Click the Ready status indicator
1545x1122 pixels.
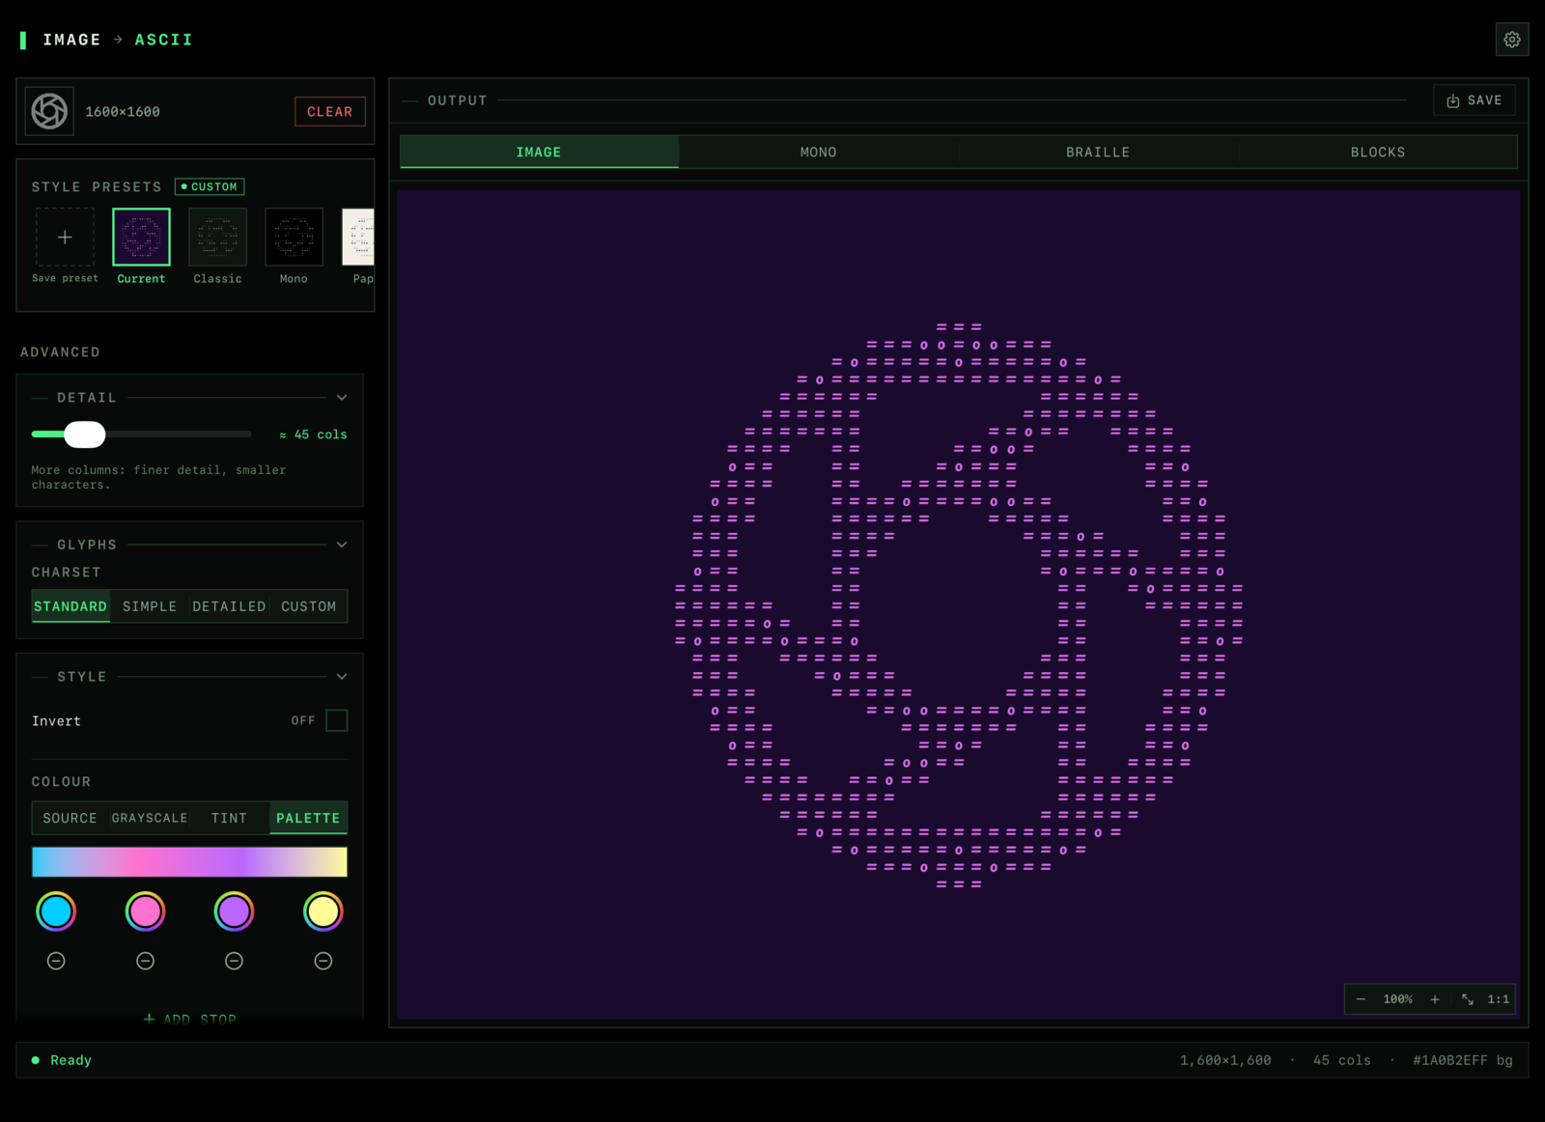point(62,1060)
